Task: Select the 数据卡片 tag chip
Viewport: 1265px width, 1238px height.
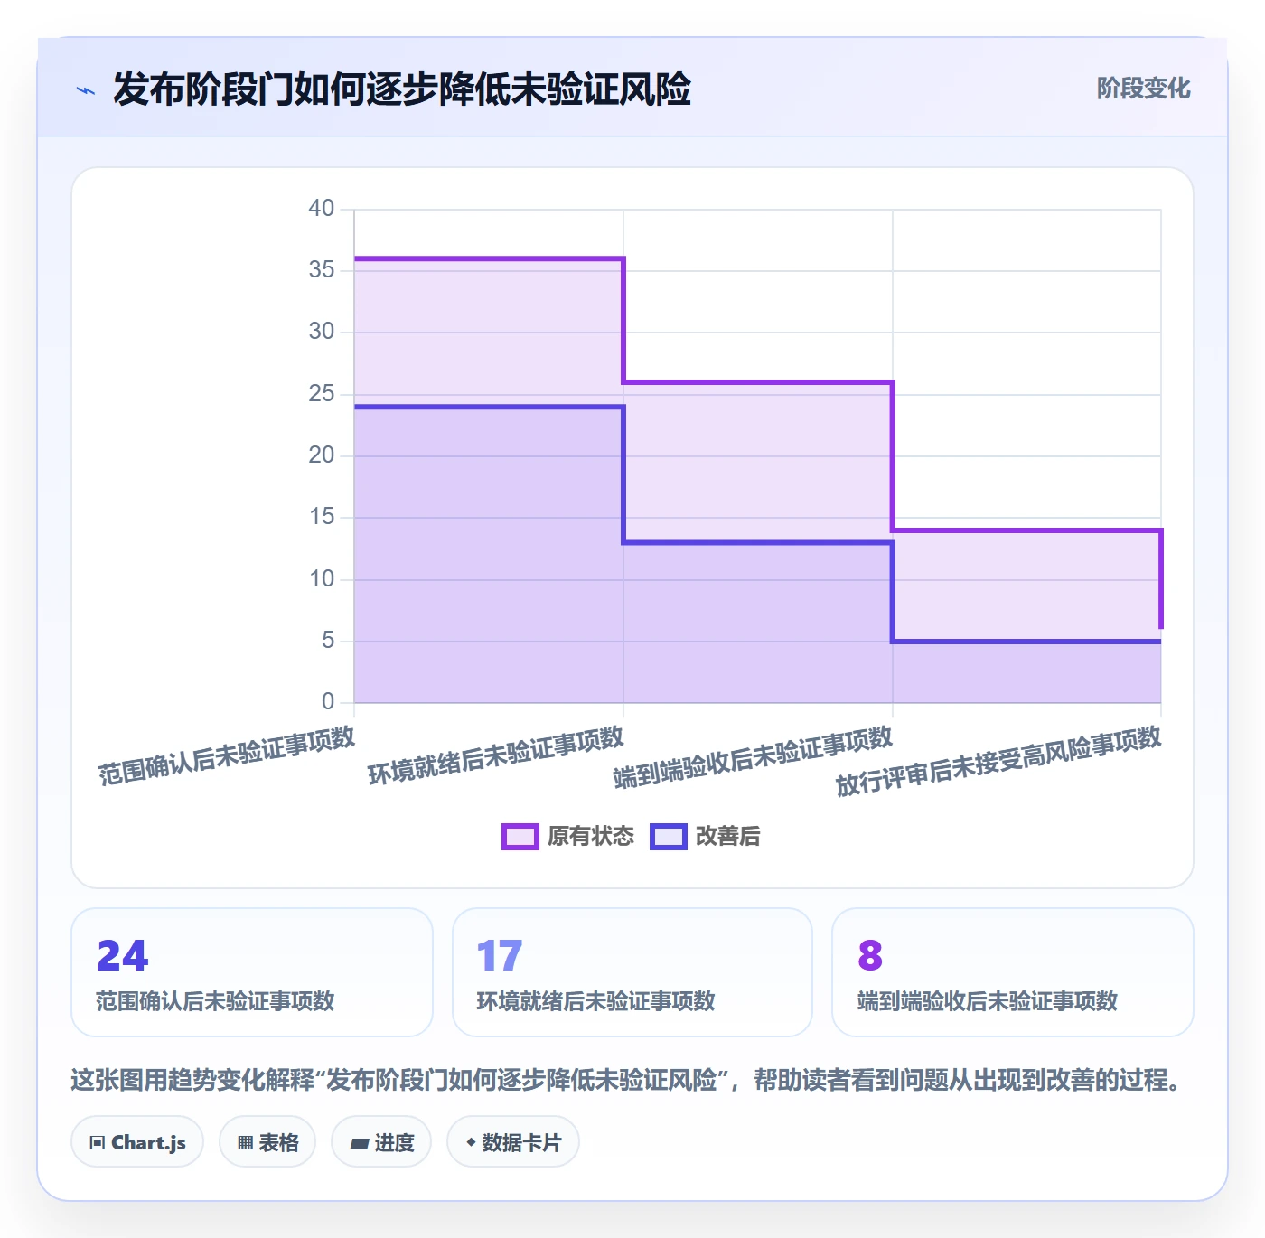Action: point(513,1142)
